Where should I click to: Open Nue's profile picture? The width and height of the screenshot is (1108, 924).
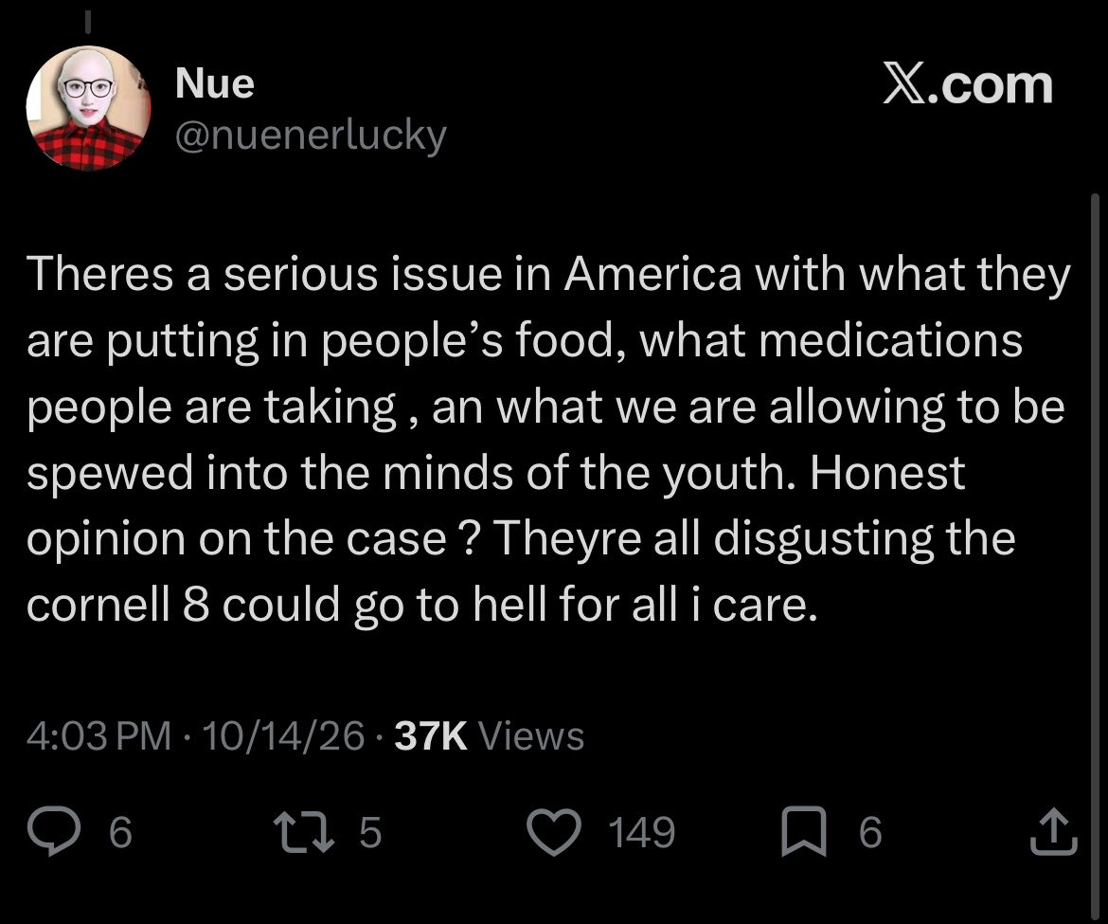(x=88, y=108)
